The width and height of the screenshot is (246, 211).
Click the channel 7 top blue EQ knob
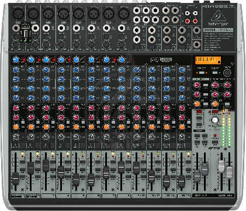point(106,70)
